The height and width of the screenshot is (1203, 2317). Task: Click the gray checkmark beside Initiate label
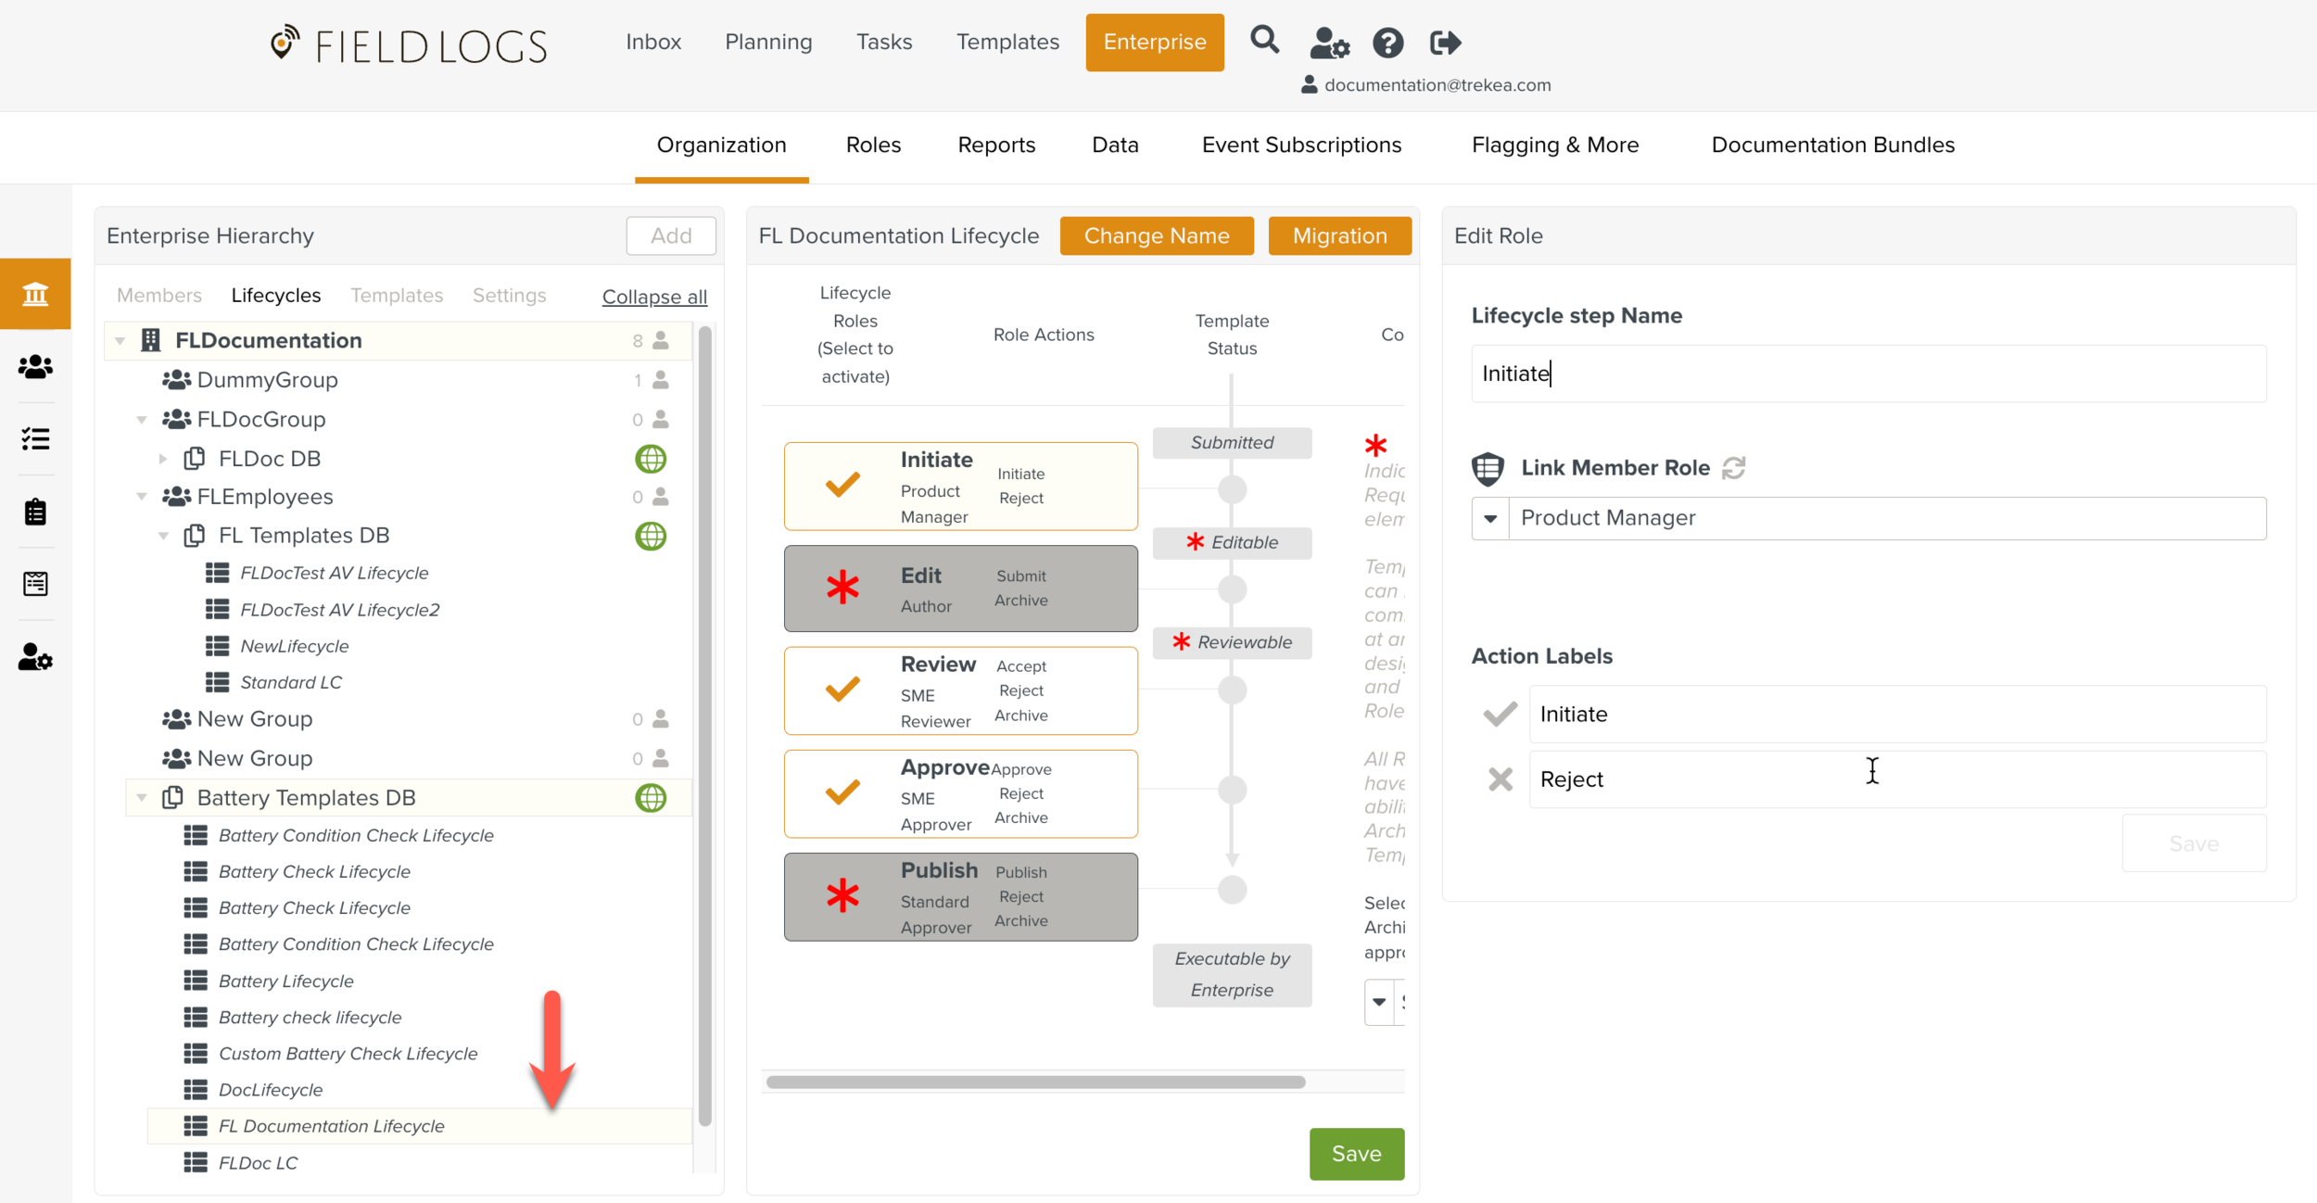click(1500, 714)
